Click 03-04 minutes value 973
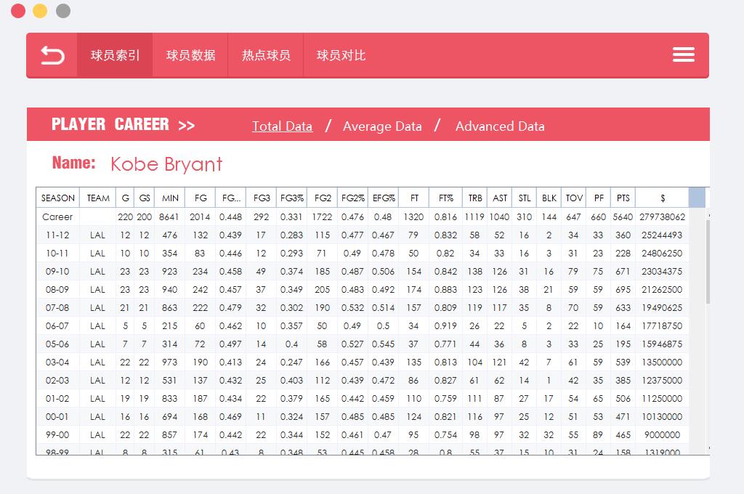744x494 pixels. tap(169, 362)
